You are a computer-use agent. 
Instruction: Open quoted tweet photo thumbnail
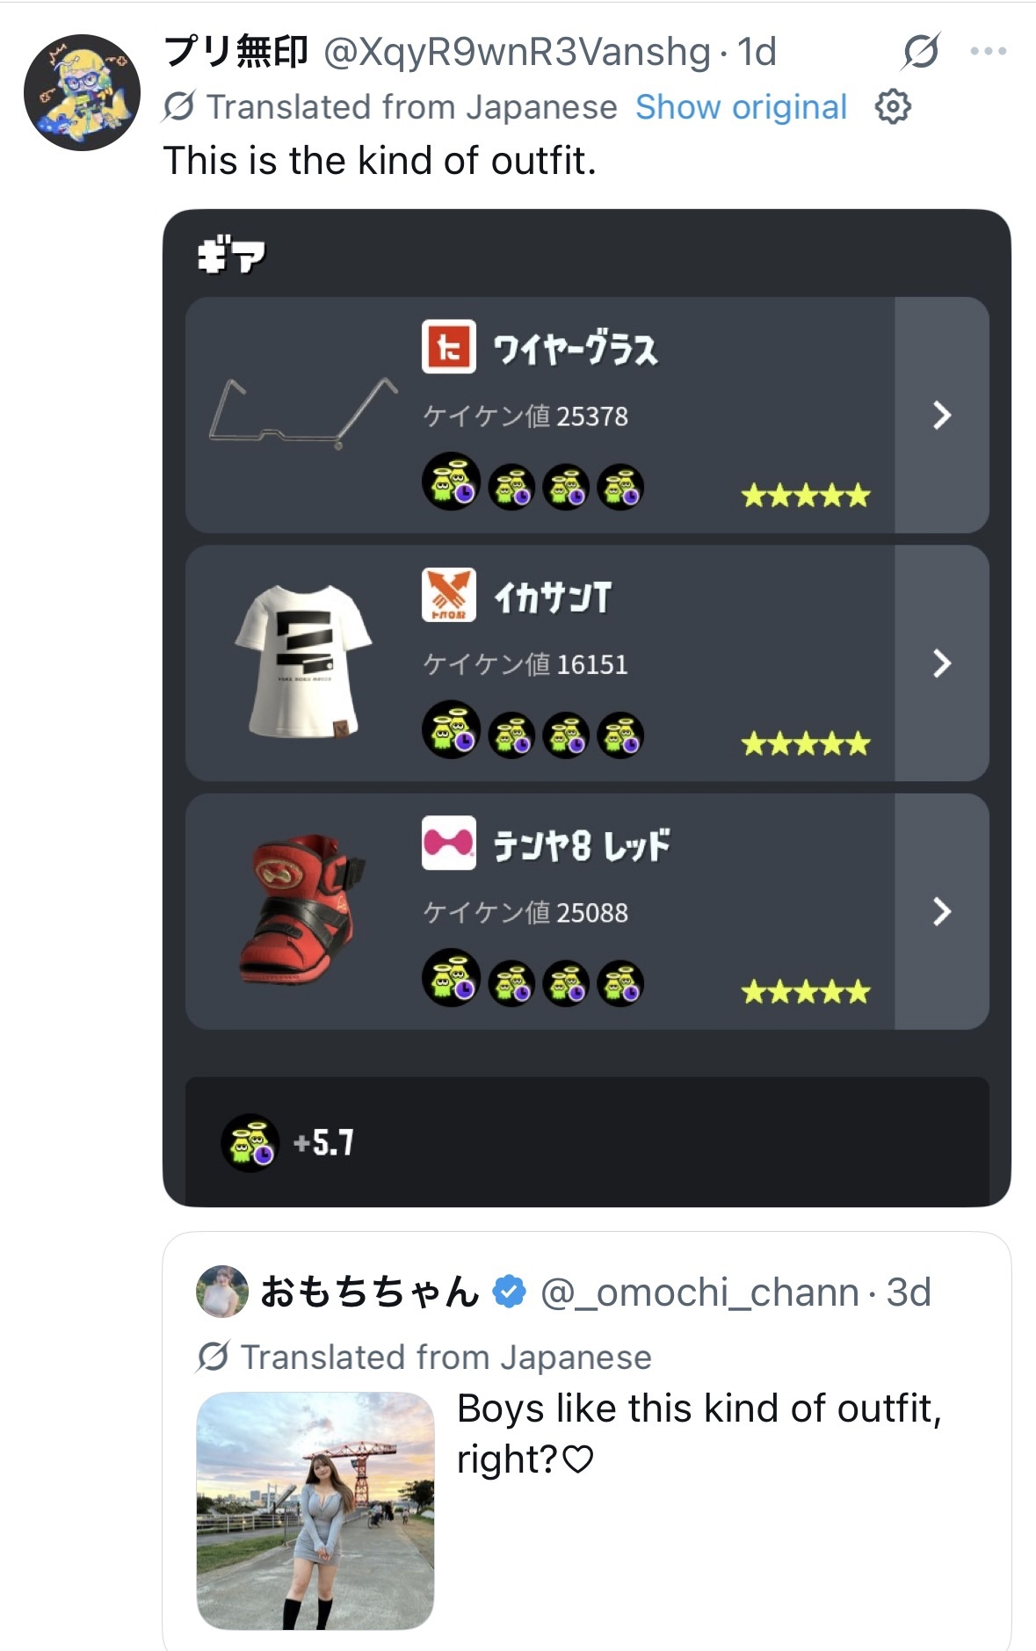click(x=315, y=1510)
